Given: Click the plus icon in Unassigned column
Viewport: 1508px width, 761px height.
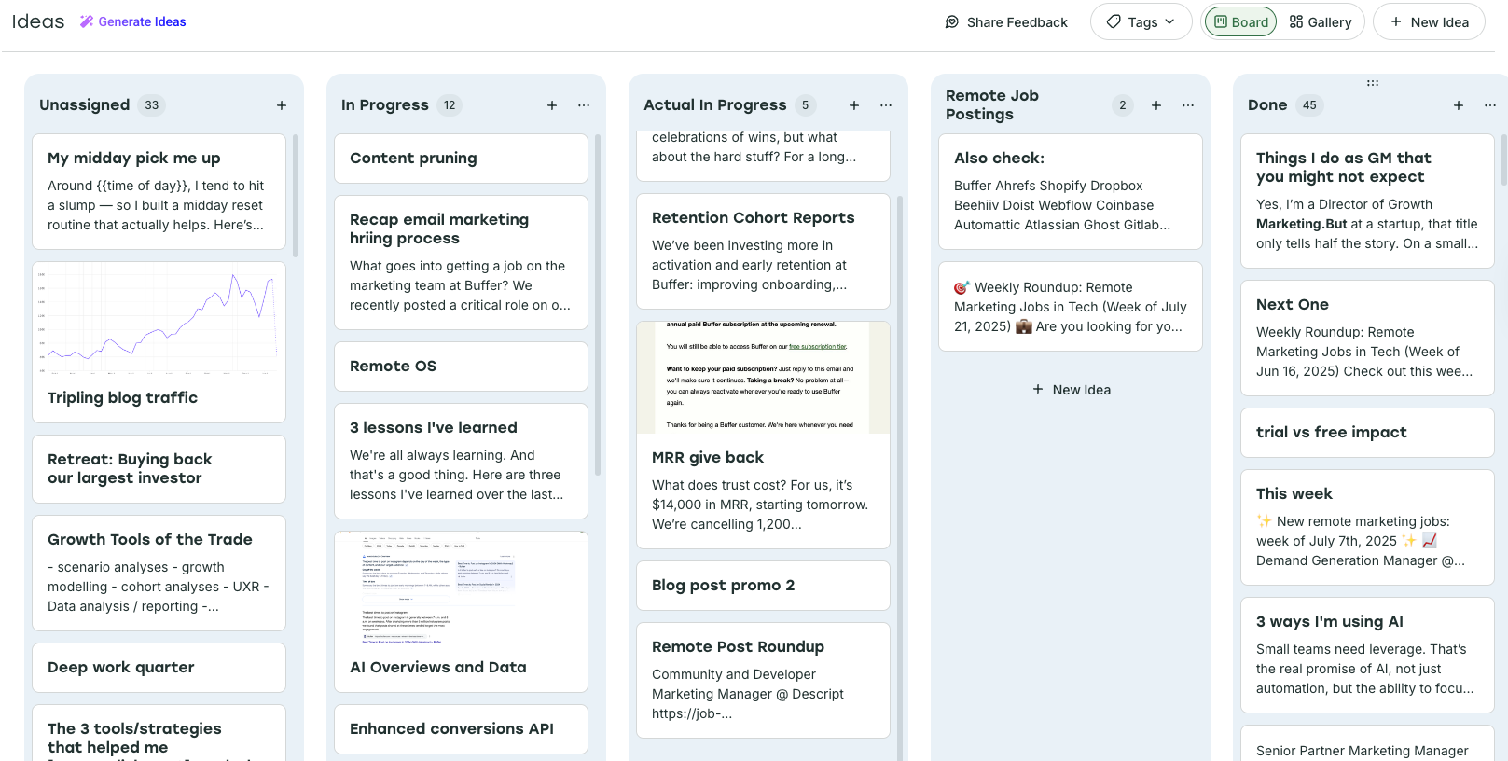Looking at the screenshot, I should pyautogui.click(x=282, y=105).
